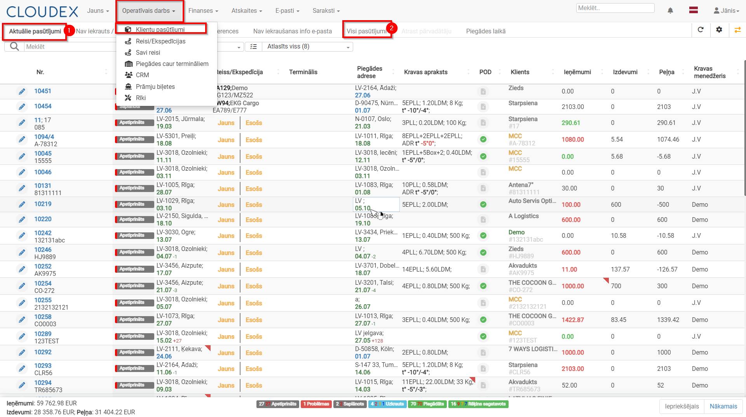Viewport: 746px width, 417px height.
Task: Edit order 10294 with pencil icon
Action: (22, 385)
